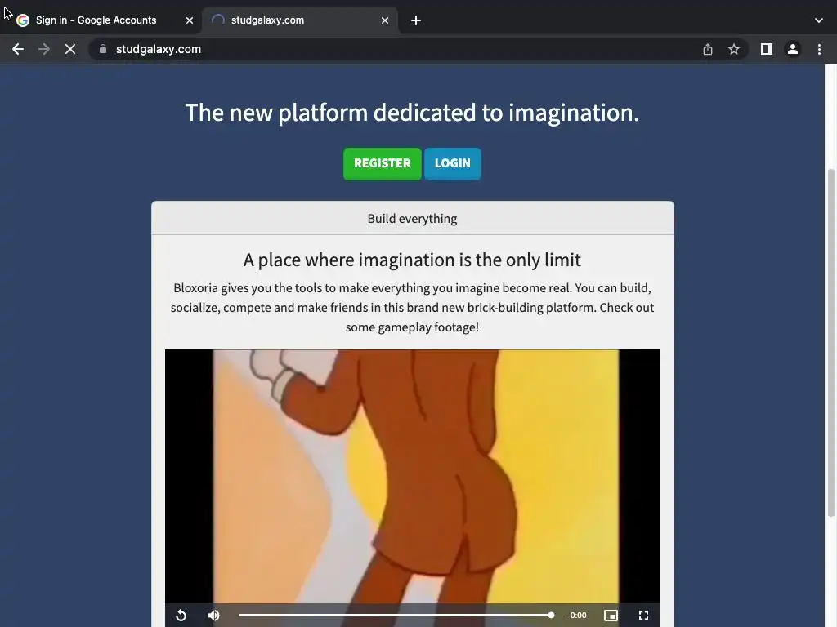The image size is (837, 627).
Task: Open the Chrome three-dot menu
Action: (819, 49)
